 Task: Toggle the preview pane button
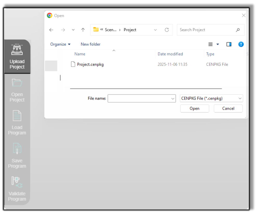(229, 44)
